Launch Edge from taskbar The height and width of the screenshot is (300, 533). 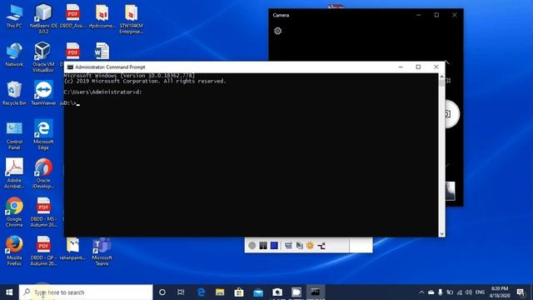tap(201, 292)
